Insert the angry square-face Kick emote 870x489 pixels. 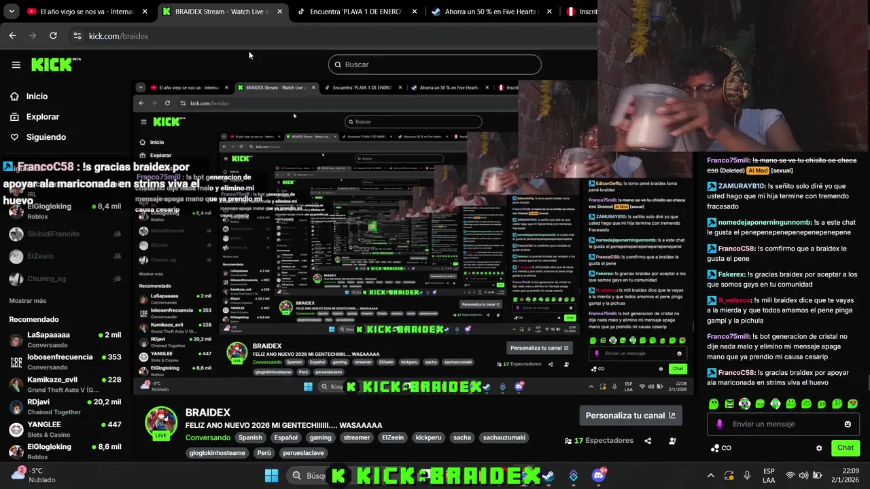[x=729, y=403]
